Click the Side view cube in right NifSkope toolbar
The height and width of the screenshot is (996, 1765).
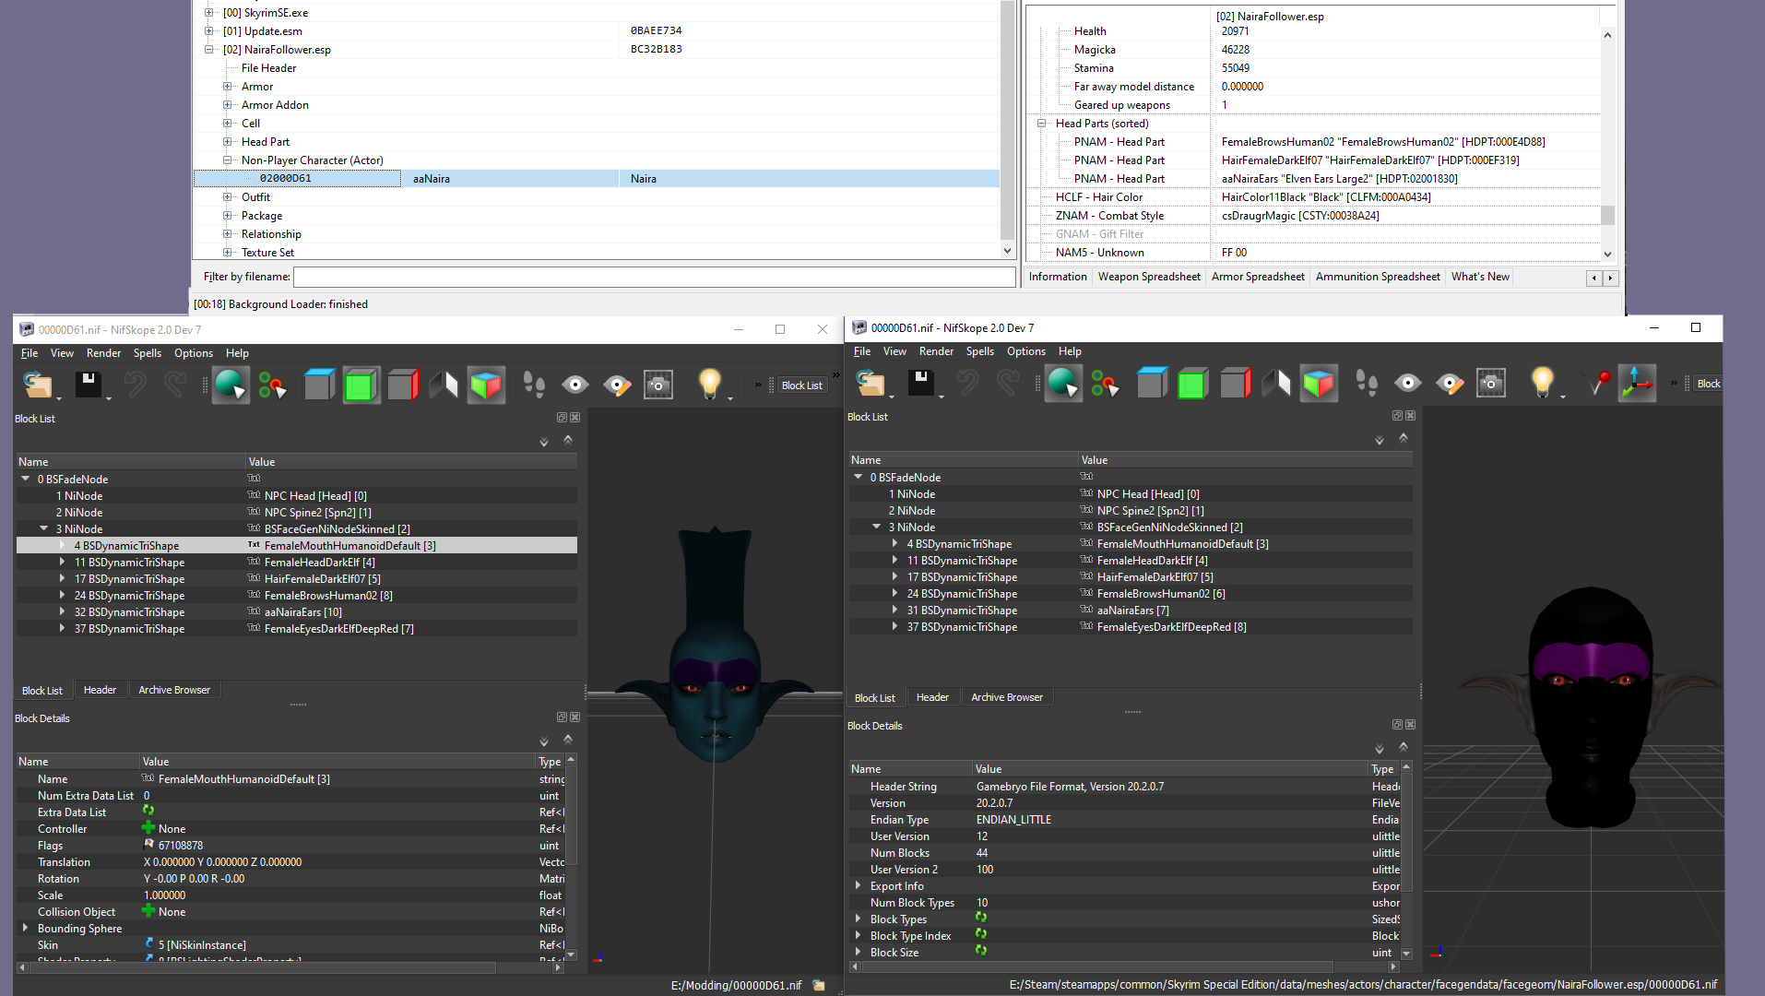click(1235, 383)
